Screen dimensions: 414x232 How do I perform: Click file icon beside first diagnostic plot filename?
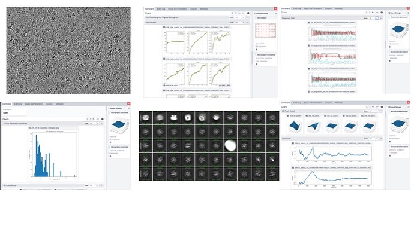tap(308, 23)
